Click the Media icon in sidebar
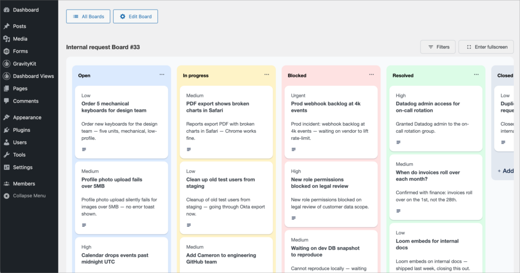Screen dimensions: 520x273 tap(7, 39)
